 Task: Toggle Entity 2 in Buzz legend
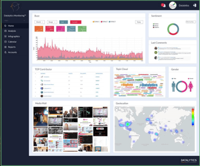tap(104, 22)
